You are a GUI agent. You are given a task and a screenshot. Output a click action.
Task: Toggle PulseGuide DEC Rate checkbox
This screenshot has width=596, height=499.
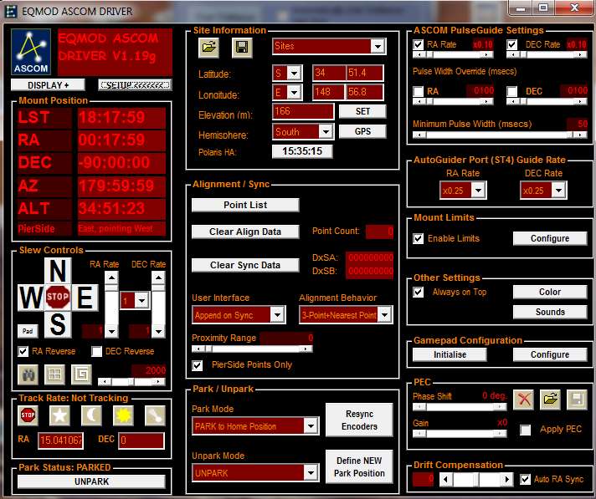(x=512, y=45)
